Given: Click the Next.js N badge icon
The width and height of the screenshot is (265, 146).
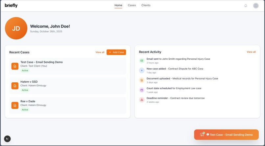Looking at the screenshot, I should (x=7, y=139).
